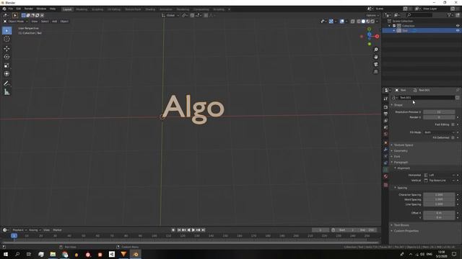The height and width of the screenshot is (259, 462).
Task: Click the Blender logo menu icon
Action: [4, 9]
